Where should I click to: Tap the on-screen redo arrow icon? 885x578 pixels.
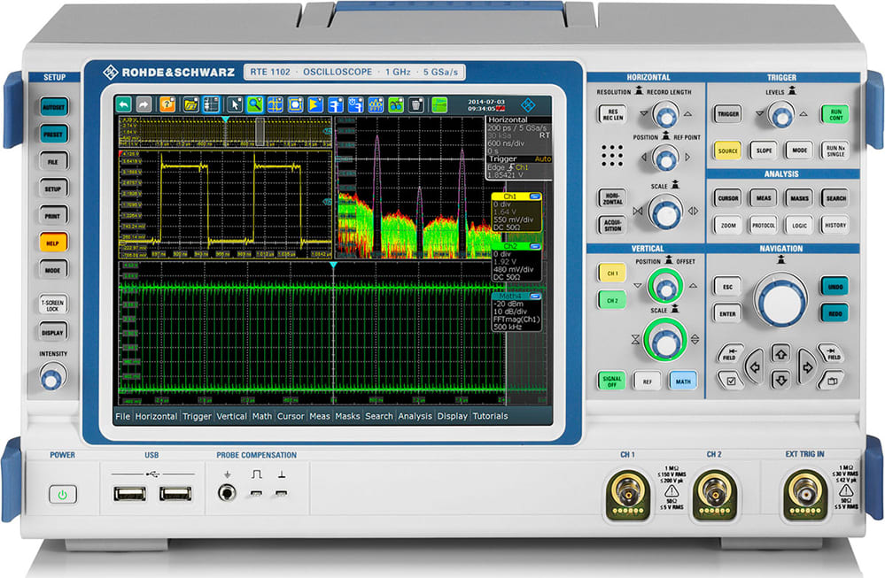pyautogui.click(x=144, y=104)
